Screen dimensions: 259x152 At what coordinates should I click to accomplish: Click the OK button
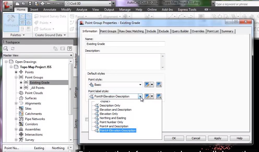(174, 138)
